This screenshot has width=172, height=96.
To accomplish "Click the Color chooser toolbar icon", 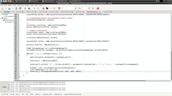I will [x=59, y=8].
